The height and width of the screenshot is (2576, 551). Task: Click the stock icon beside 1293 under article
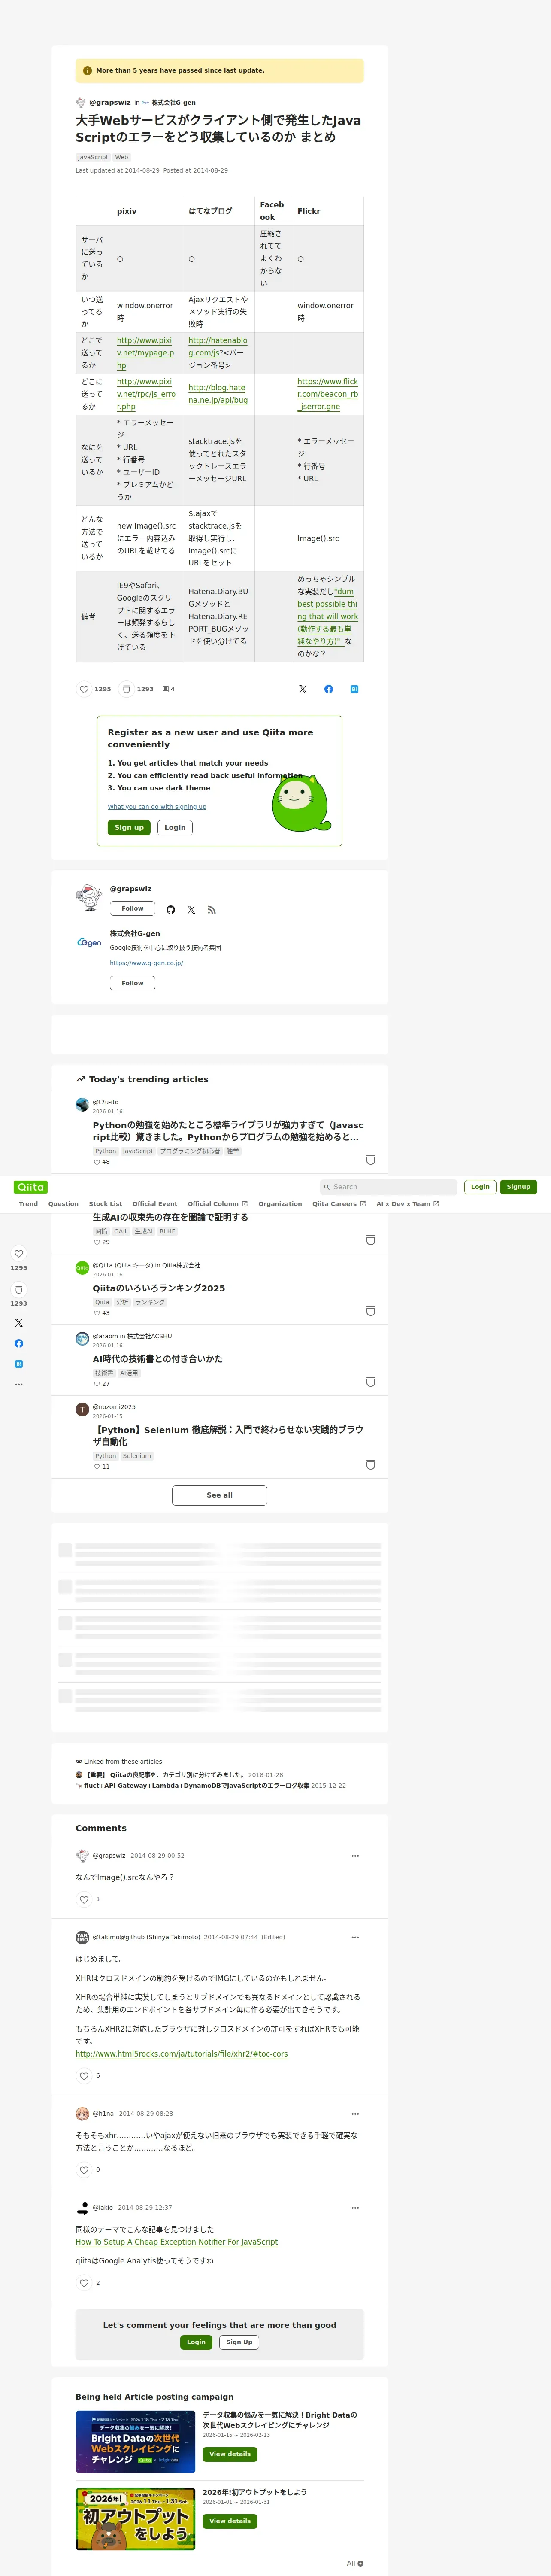(126, 689)
